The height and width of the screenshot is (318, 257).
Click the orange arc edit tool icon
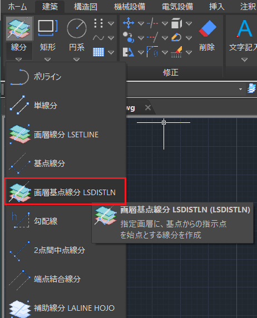(176, 37)
